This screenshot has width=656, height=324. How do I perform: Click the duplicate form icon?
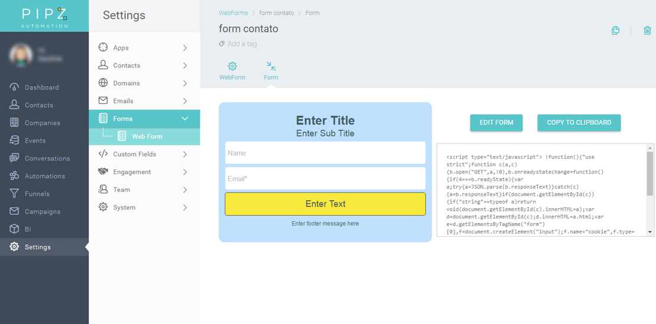coord(615,31)
